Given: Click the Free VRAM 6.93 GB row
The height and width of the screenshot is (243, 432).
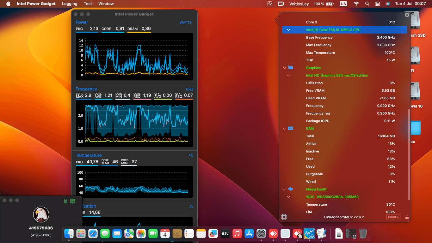Looking at the screenshot, I should coord(344,90).
